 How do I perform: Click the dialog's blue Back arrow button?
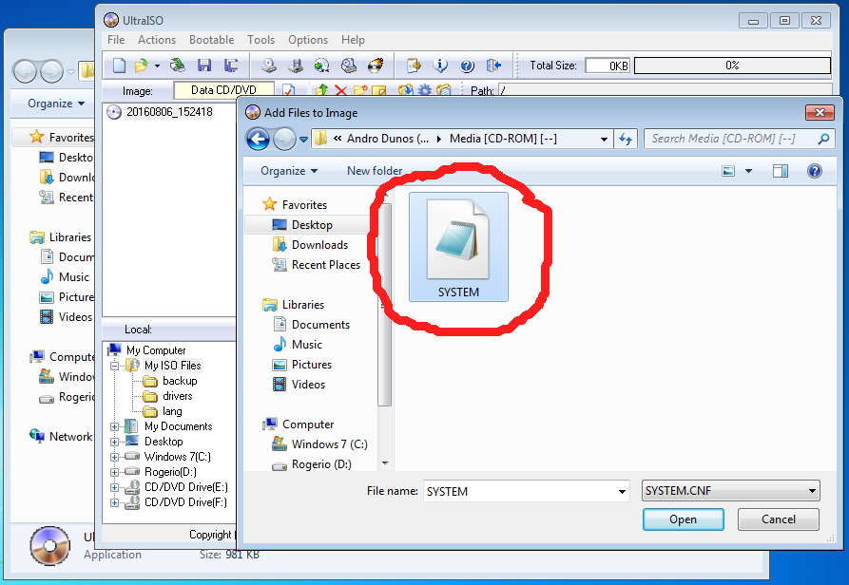[258, 140]
